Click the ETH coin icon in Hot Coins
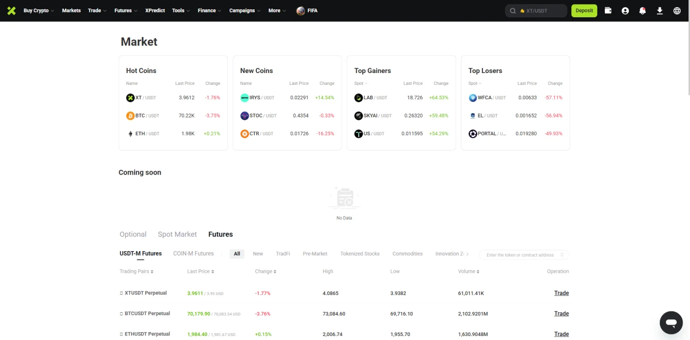690x340 pixels. pos(130,134)
